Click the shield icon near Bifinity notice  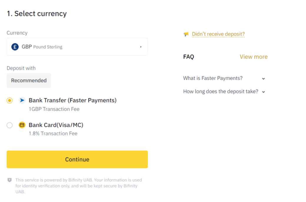pos(9,180)
